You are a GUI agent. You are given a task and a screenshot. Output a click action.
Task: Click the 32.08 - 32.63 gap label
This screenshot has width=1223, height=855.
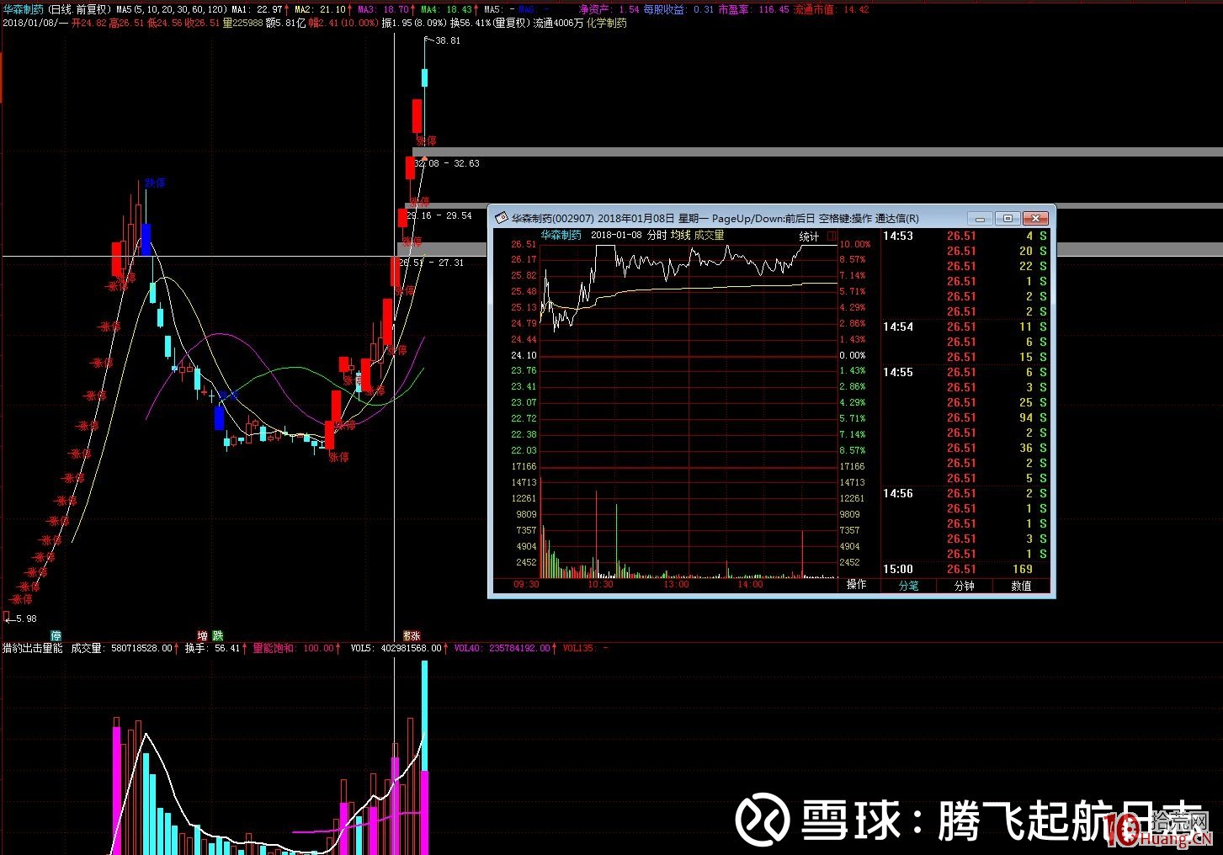[447, 163]
